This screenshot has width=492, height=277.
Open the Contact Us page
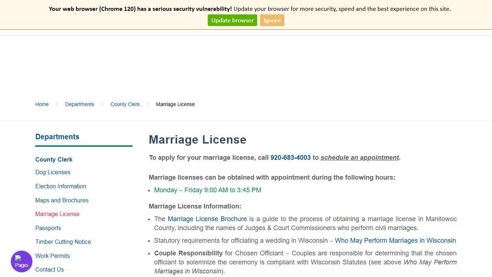pyautogui.click(x=49, y=269)
